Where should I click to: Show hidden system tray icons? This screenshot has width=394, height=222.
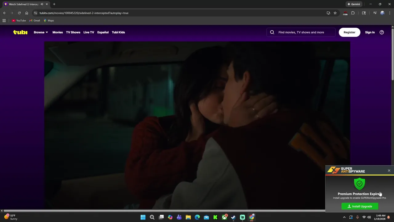coord(344,217)
